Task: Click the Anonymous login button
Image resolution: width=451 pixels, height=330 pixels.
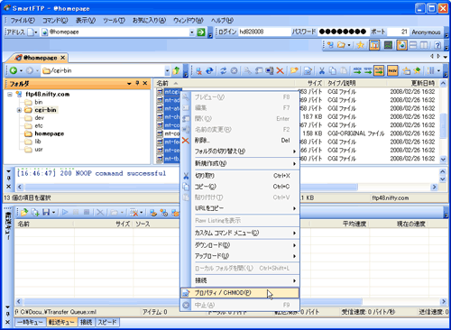Action: tap(426, 32)
